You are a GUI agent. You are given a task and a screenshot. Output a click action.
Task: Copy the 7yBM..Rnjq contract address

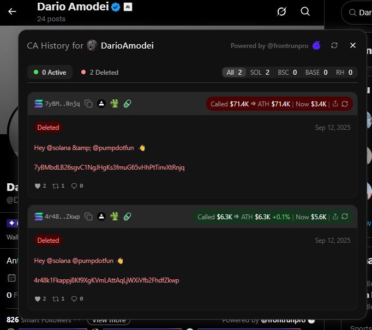[x=88, y=104]
